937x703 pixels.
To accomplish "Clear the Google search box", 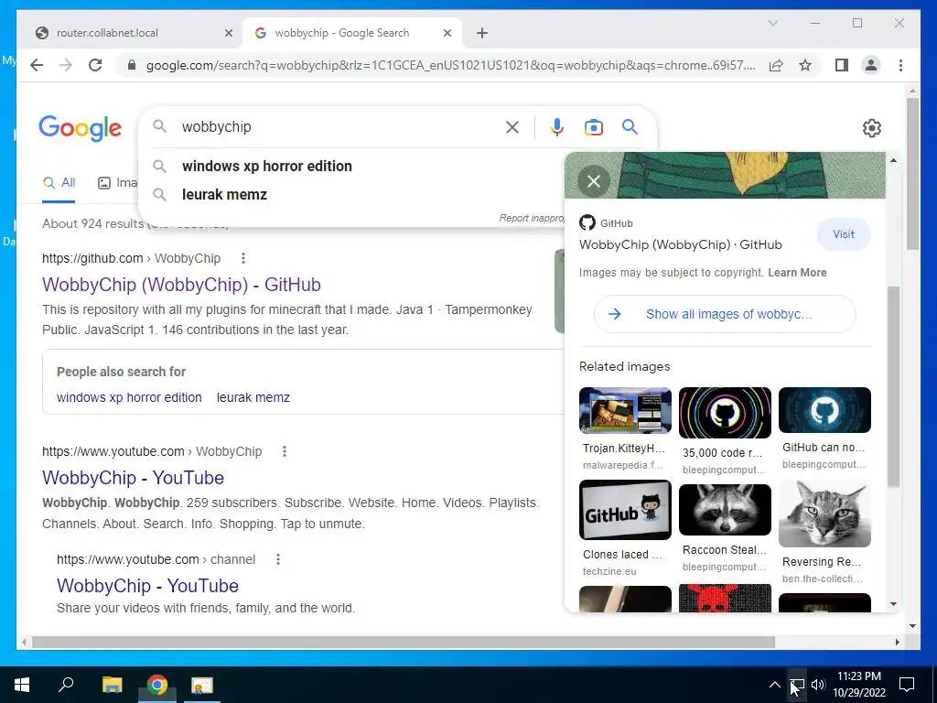I will click(512, 126).
